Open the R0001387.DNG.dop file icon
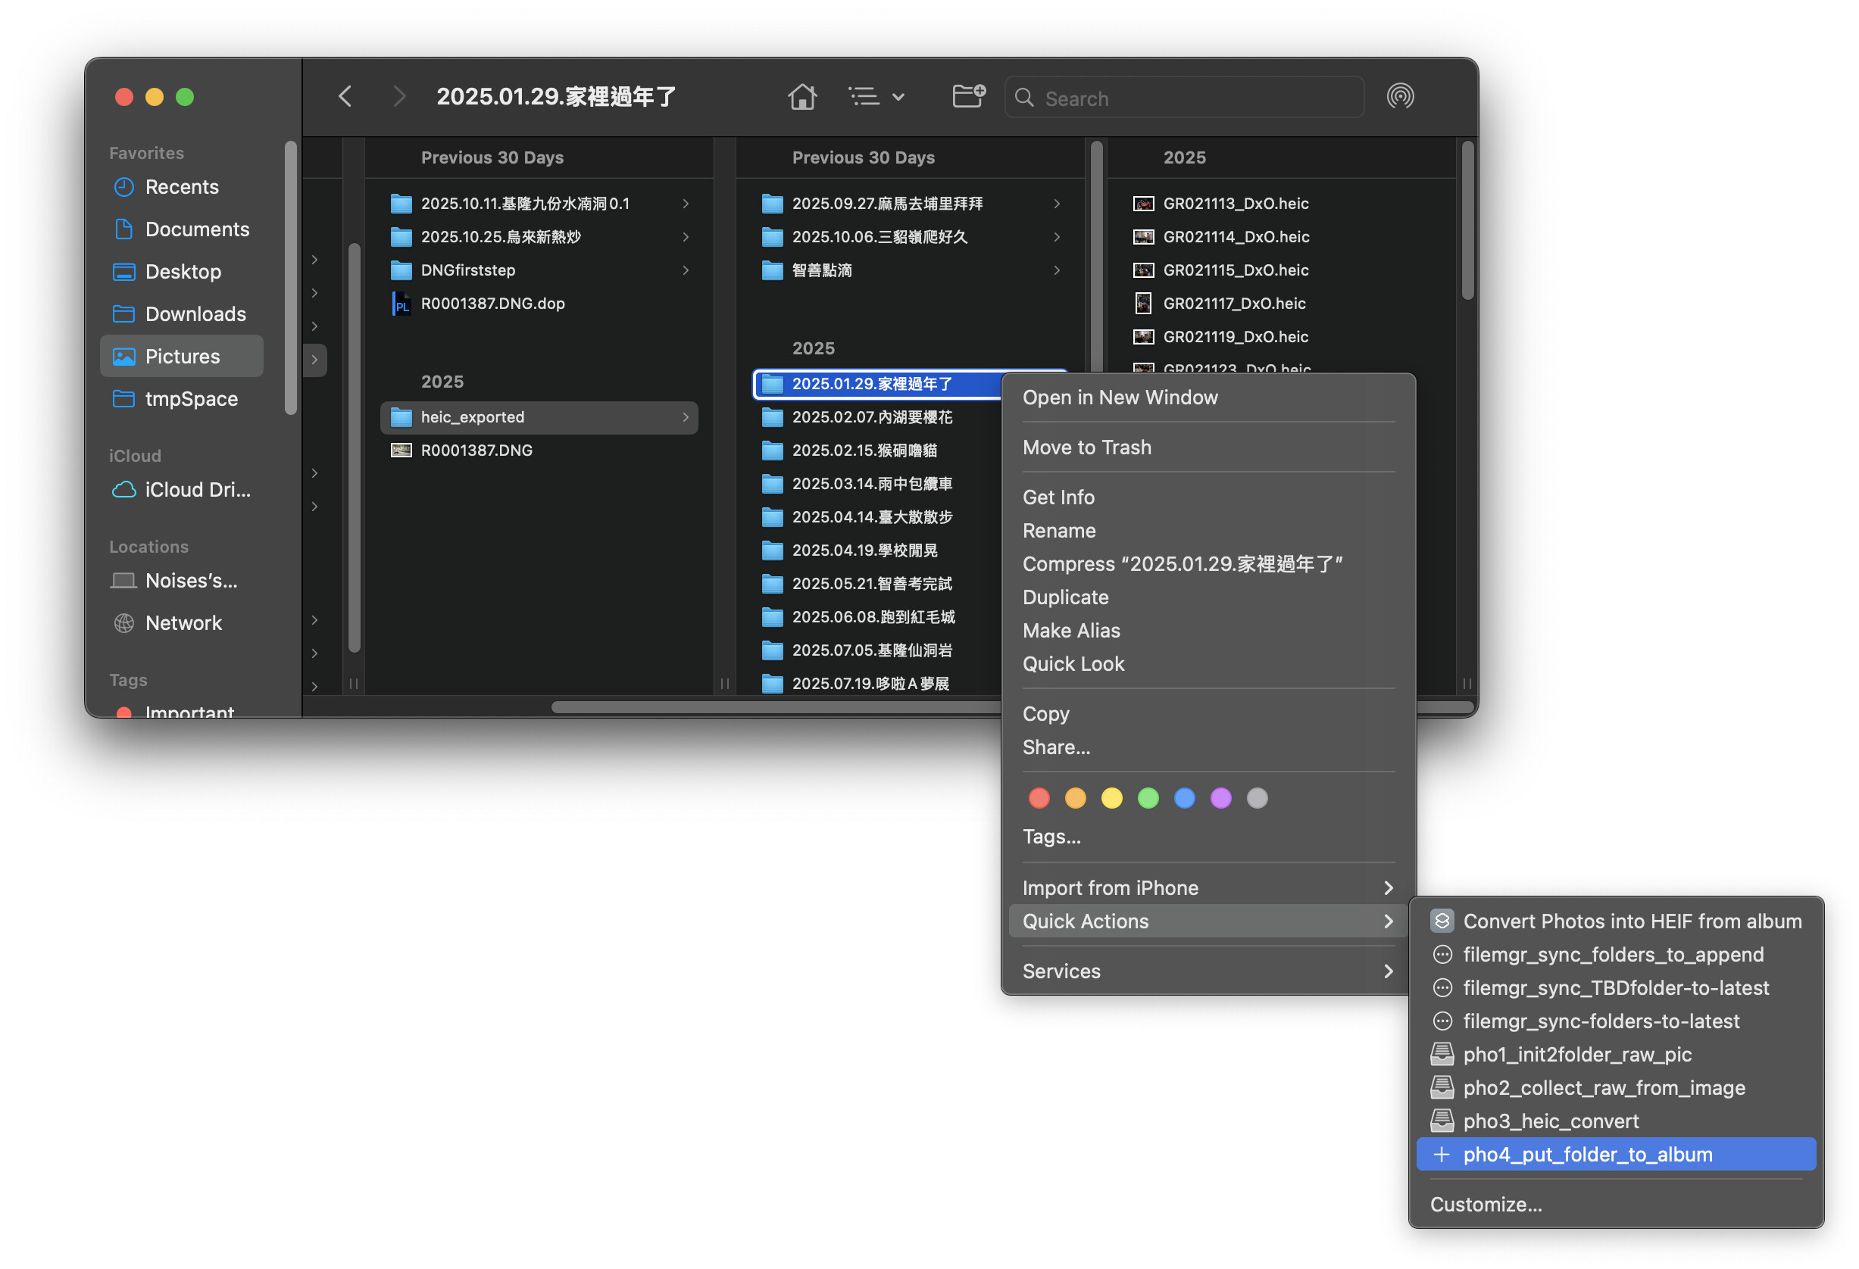 [x=401, y=304]
